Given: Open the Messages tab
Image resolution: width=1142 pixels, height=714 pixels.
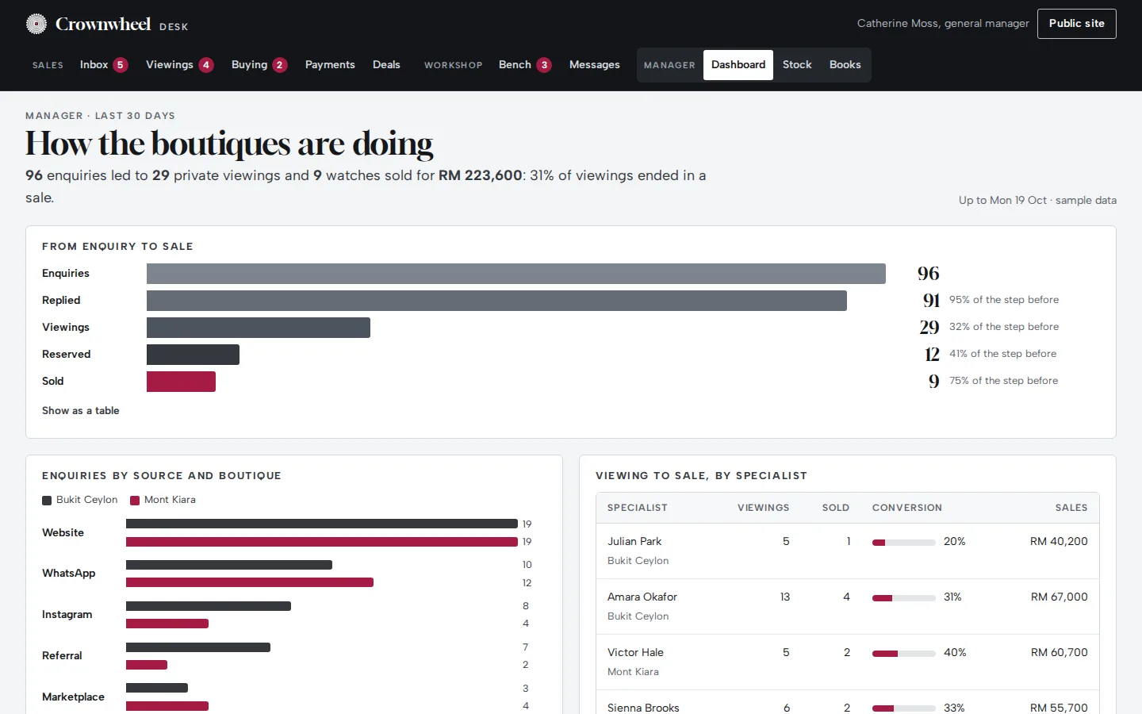Looking at the screenshot, I should [595, 65].
